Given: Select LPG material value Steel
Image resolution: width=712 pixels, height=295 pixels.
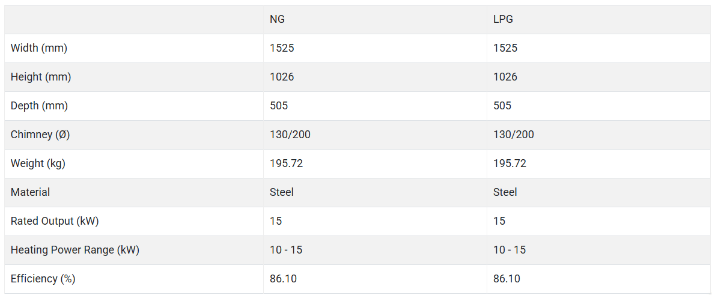Looking at the screenshot, I should 505,192.
